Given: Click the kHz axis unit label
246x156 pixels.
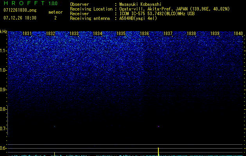Looking at the screenshot, I should [4, 32].
